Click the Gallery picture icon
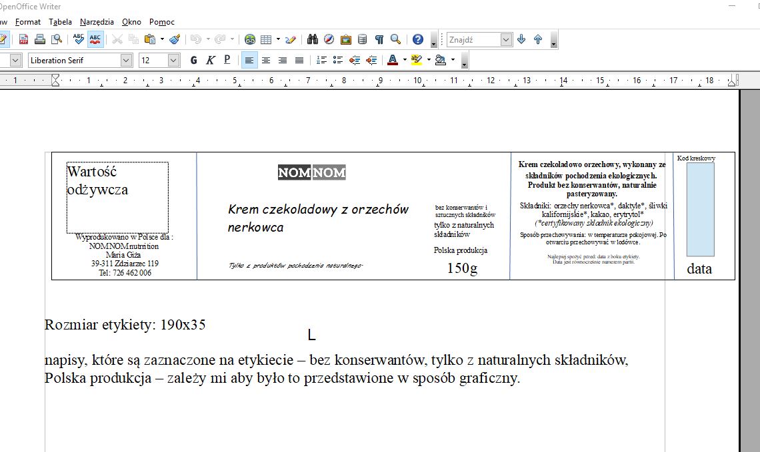Viewport: 760px width, 452px height. 345,39
